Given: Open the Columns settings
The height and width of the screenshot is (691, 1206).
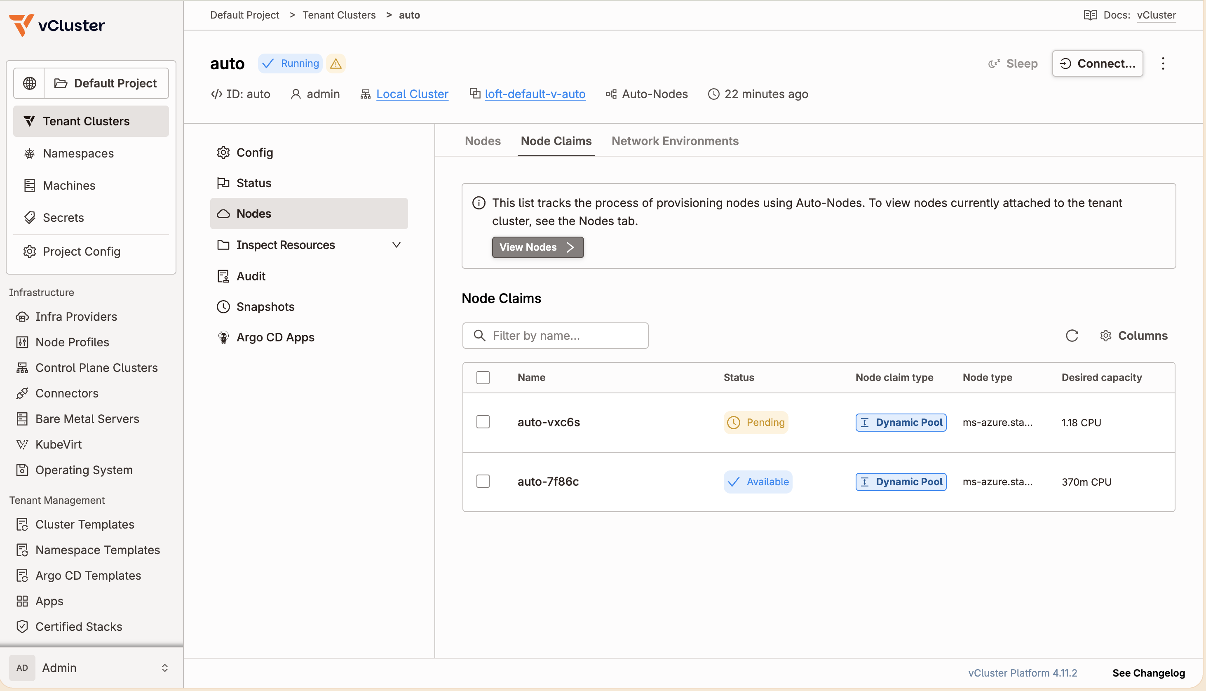Looking at the screenshot, I should point(1133,336).
